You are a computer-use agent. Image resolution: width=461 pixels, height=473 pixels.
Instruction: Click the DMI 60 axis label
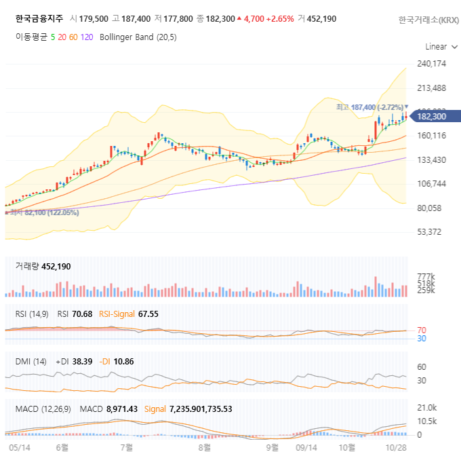(422, 367)
